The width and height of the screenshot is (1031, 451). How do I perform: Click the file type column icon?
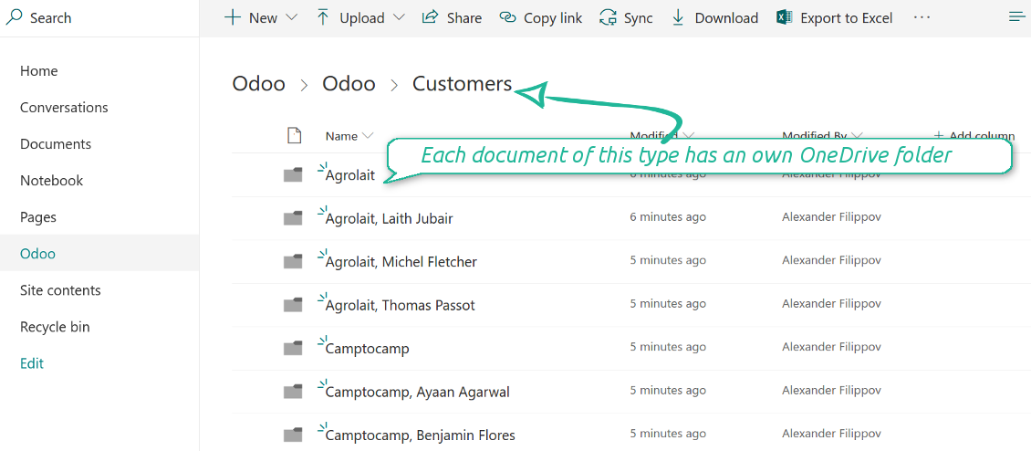[x=294, y=136]
